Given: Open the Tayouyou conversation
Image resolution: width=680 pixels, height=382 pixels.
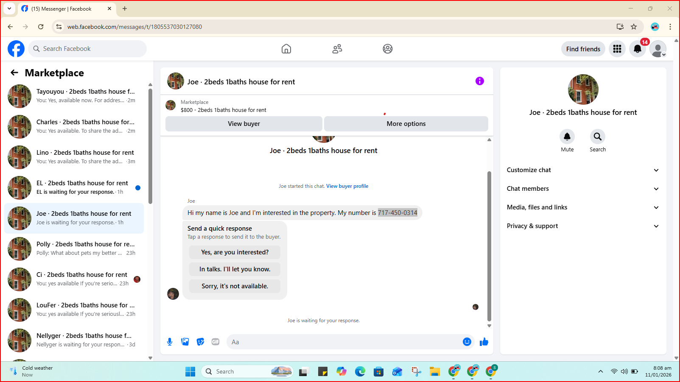Looking at the screenshot, I should point(74,96).
